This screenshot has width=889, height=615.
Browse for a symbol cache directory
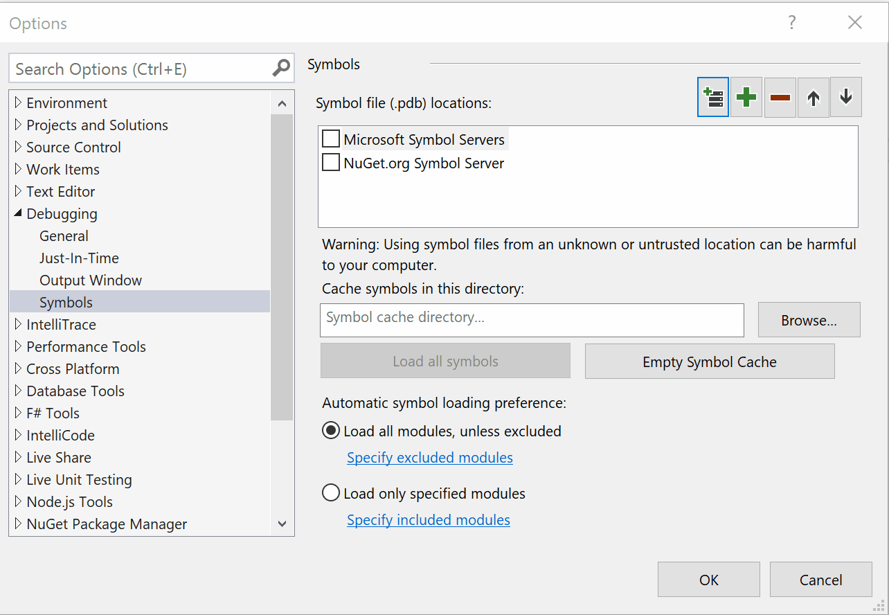tap(809, 319)
